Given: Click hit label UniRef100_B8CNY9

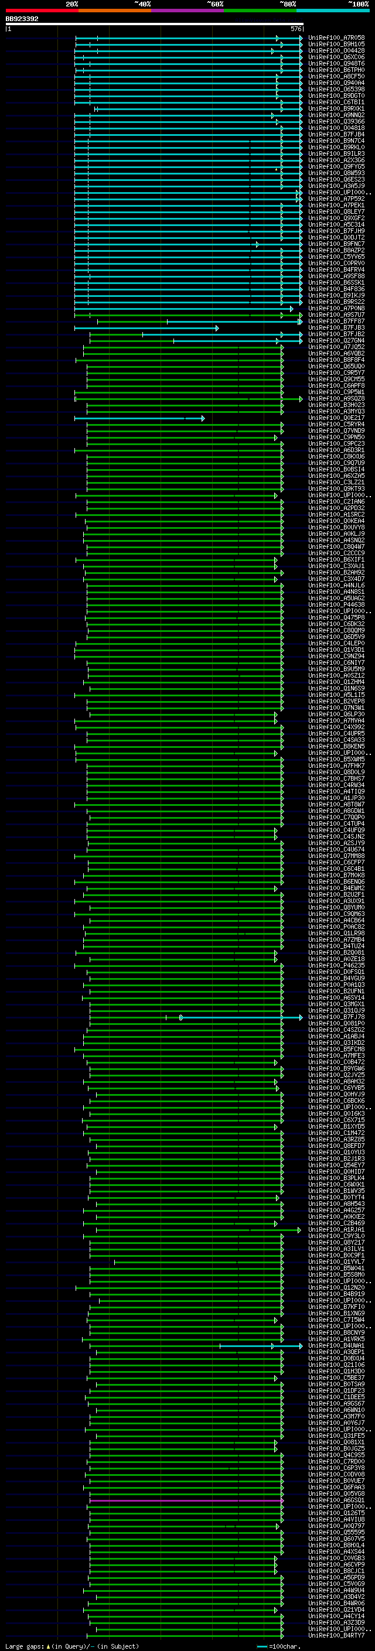Looking at the screenshot, I should (336, 1332).
